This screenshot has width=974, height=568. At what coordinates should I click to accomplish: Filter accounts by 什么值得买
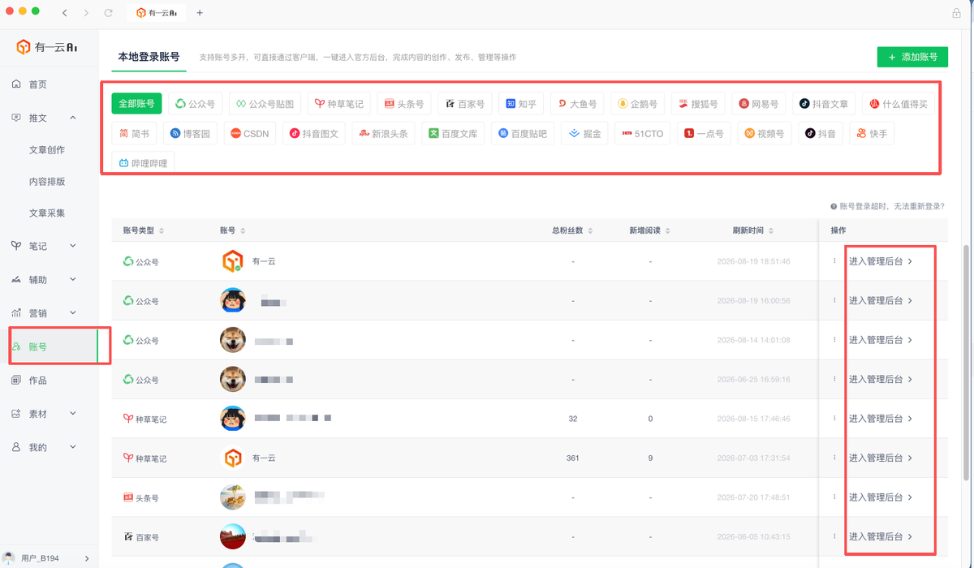[899, 104]
